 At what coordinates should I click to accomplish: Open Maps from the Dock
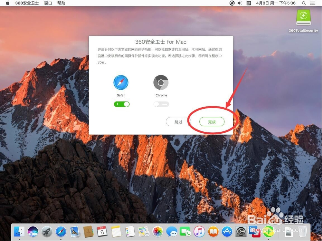[144, 232]
